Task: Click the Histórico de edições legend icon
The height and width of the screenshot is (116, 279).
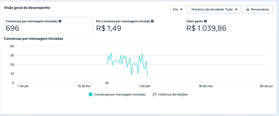Action: point(154,95)
